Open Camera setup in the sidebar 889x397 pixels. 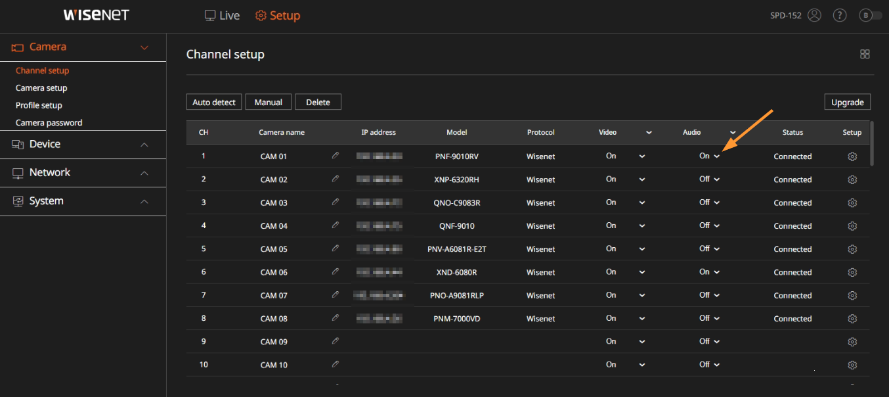pyautogui.click(x=41, y=88)
